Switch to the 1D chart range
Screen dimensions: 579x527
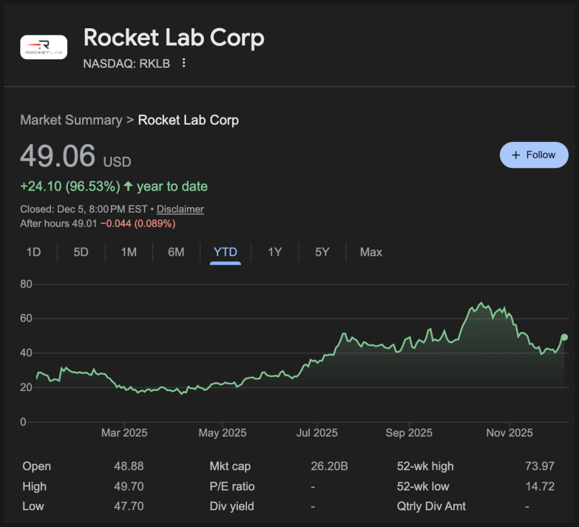(34, 252)
